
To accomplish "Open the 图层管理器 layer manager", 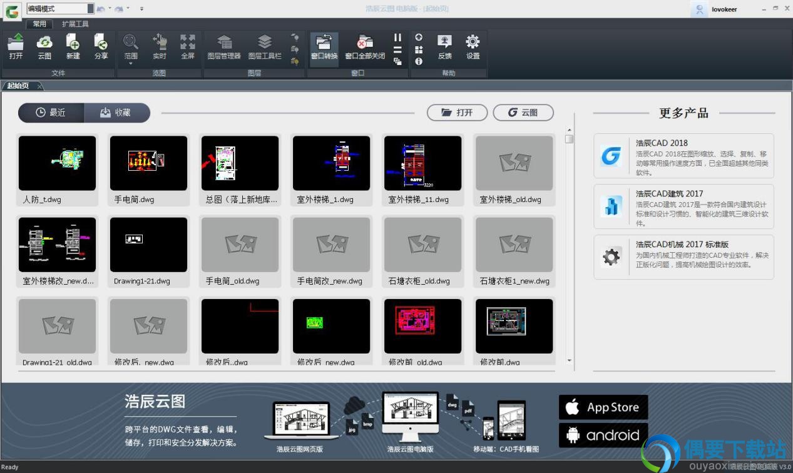I will point(224,48).
